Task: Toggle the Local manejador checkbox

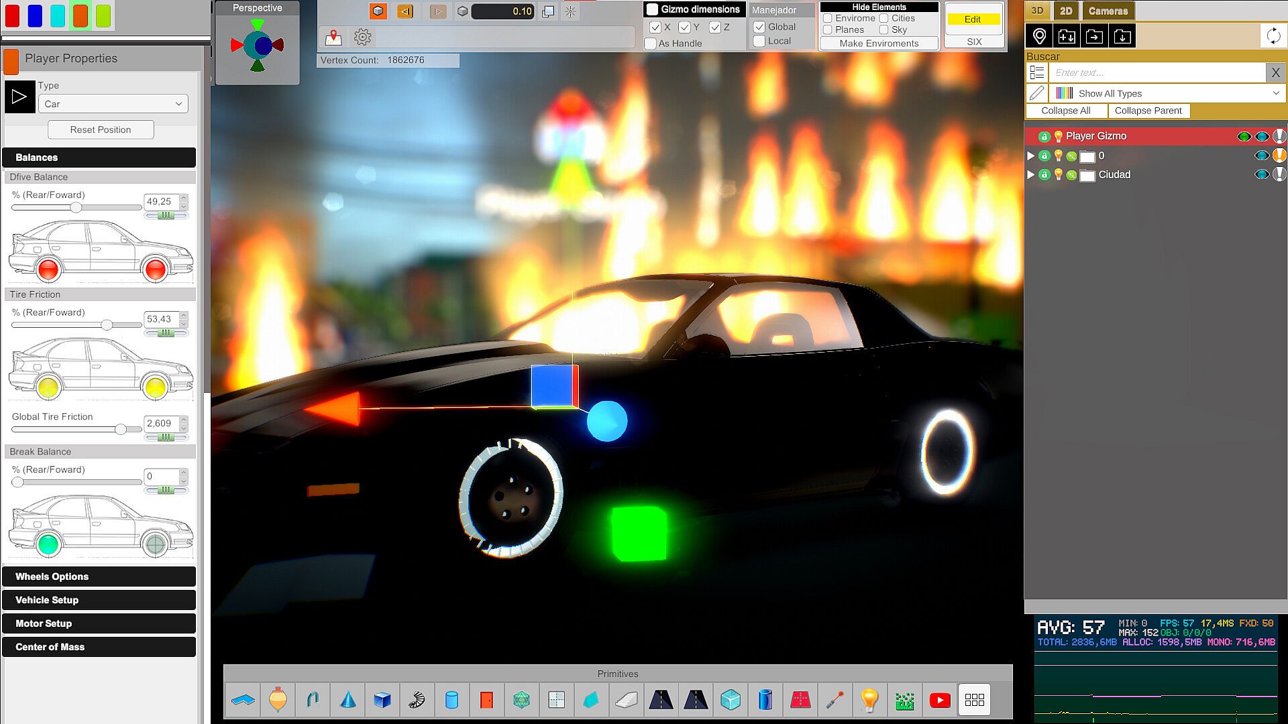Action: (759, 42)
